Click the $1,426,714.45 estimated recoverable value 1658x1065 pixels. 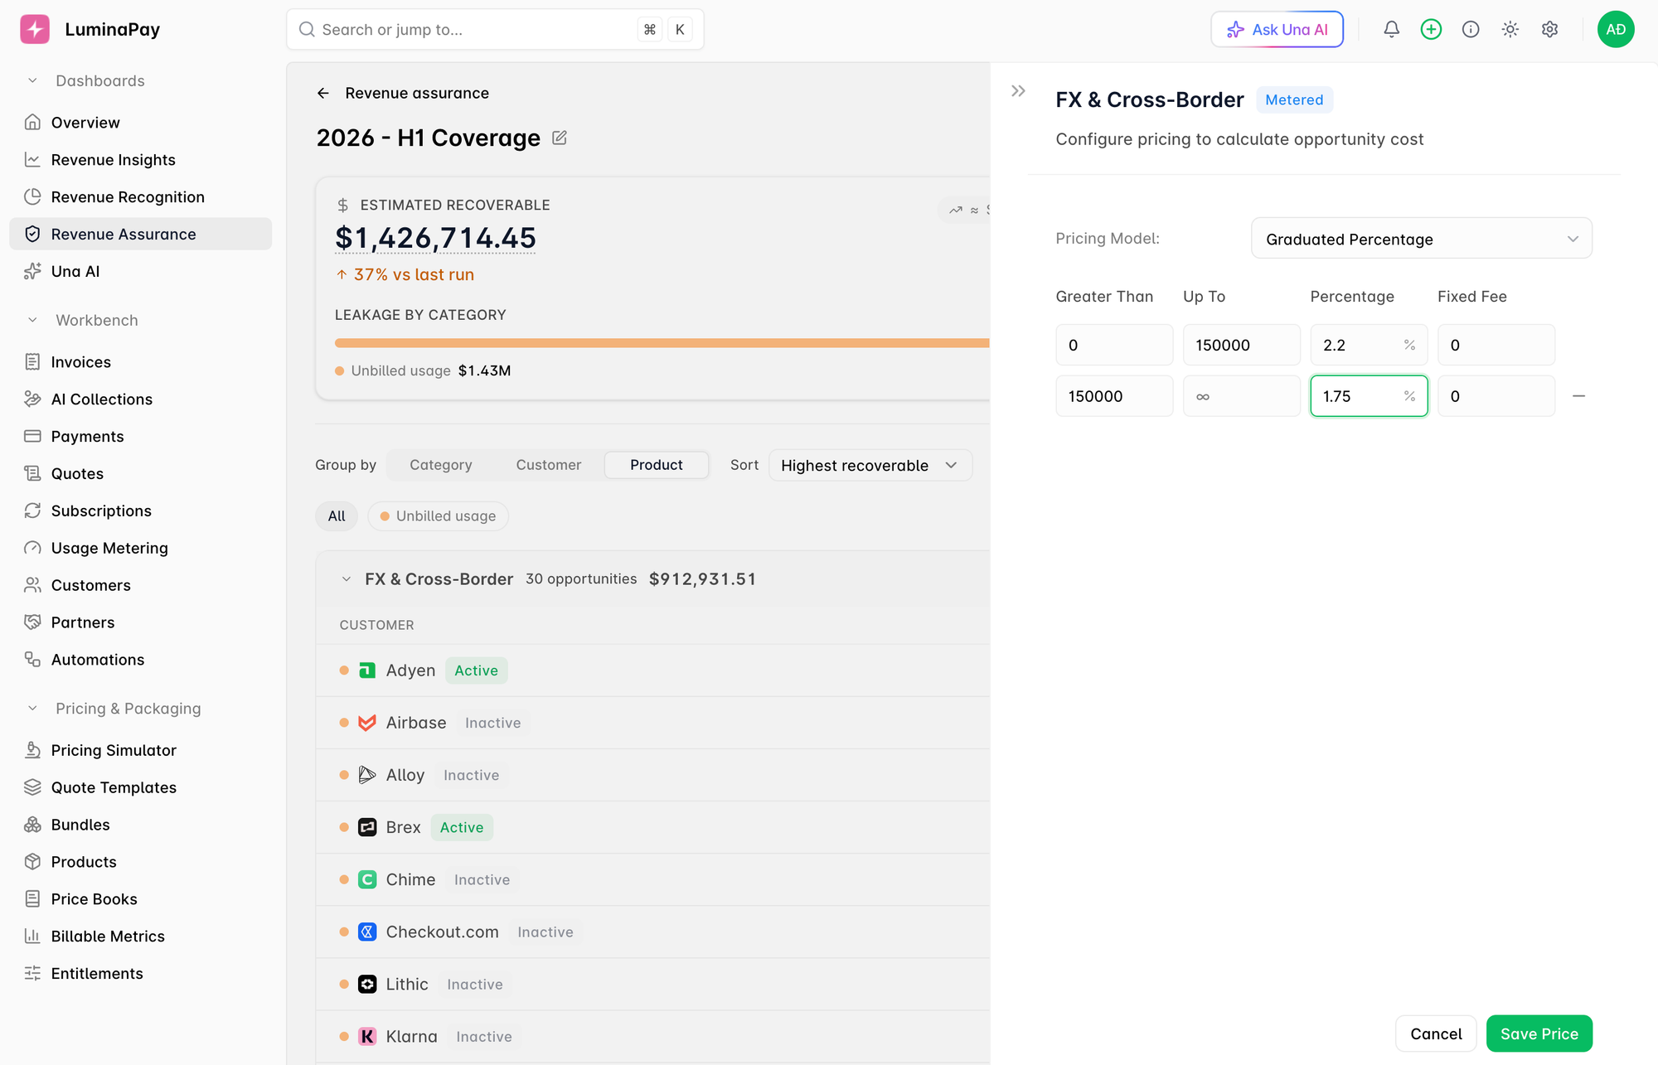click(x=435, y=239)
